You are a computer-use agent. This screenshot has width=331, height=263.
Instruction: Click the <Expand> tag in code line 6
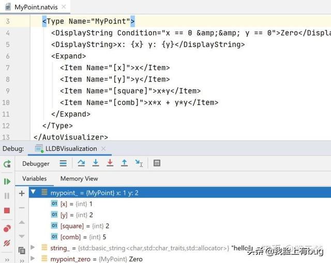point(69,56)
